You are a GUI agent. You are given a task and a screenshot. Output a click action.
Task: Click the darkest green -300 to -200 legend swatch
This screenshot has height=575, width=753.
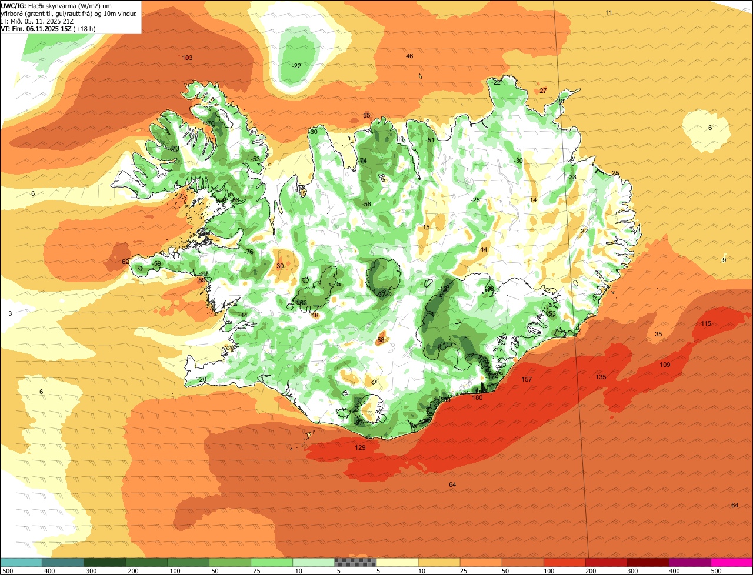[105, 562]
